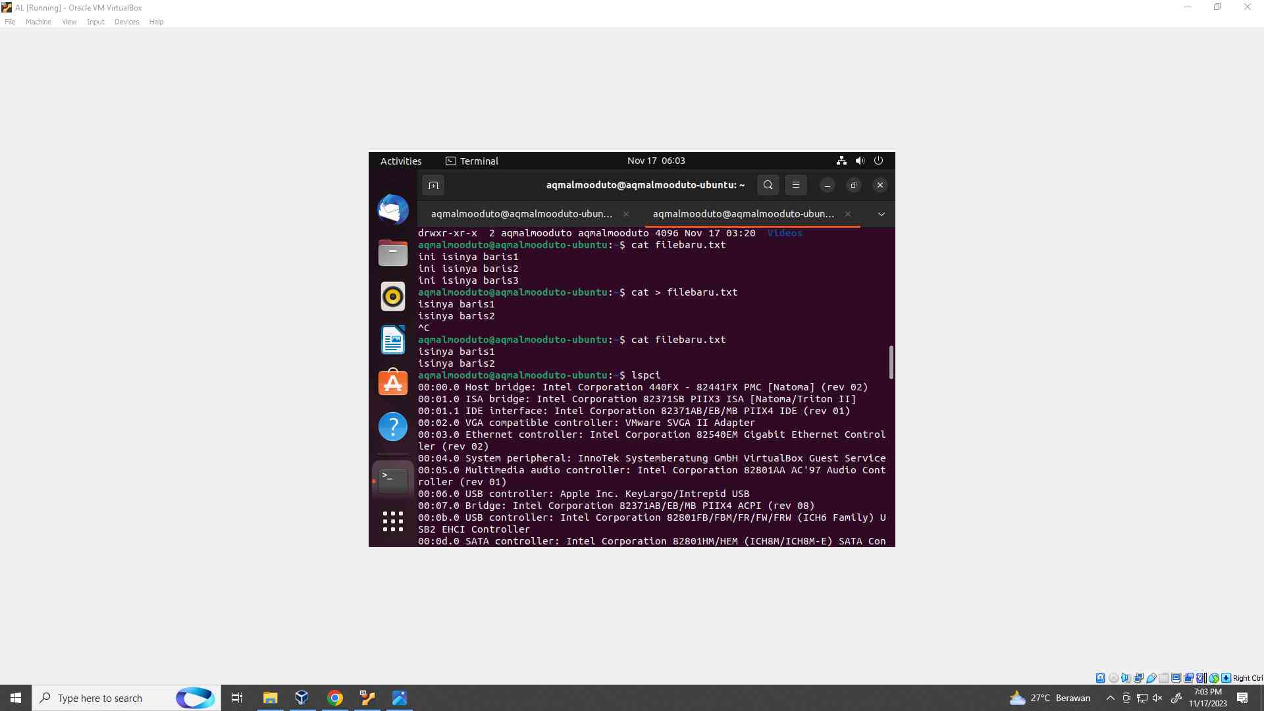Open the Help menu in VirtualBox

[156, 22]
